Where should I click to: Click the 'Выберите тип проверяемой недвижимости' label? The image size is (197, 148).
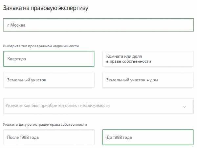click(x=41, y=46)
